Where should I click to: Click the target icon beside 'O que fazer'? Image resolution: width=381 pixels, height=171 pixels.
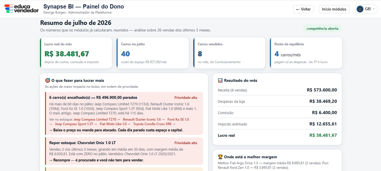pos(47,80)
